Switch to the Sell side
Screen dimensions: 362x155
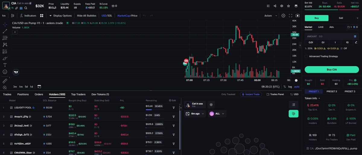[341, 18]
